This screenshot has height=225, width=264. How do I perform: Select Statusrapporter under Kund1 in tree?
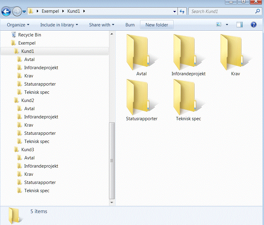point(40,84)
